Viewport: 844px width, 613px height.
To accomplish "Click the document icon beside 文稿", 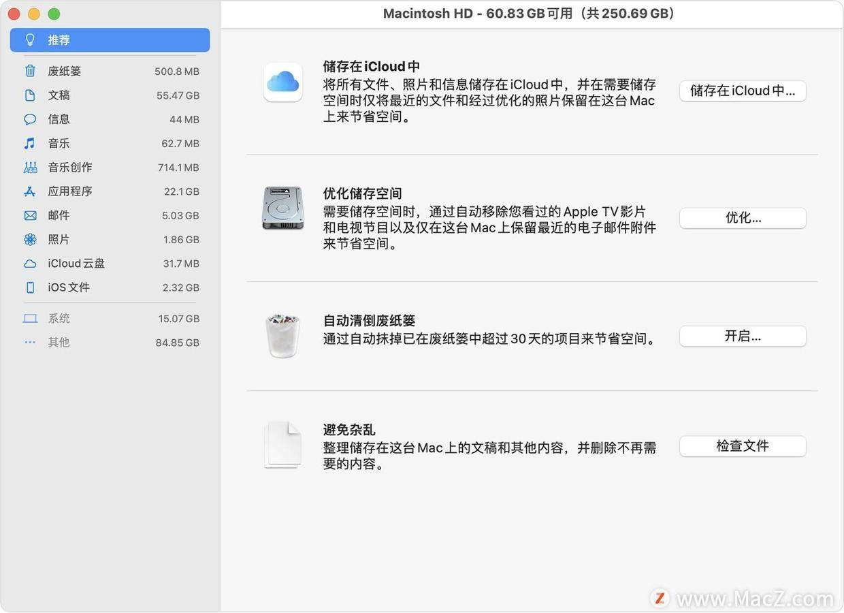I will pyautogui.click(x=30, y=95).
